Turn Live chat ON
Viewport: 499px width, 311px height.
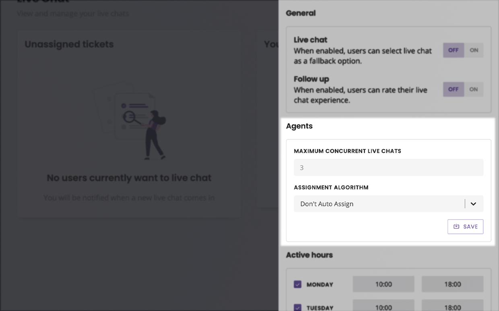(474, 50)
